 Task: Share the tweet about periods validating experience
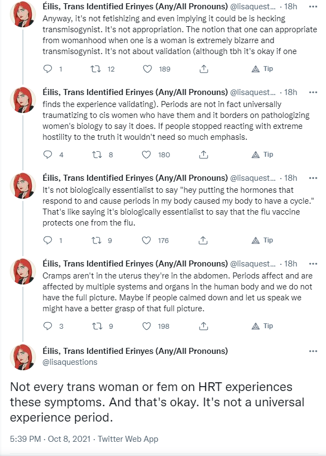coord(203,155)
